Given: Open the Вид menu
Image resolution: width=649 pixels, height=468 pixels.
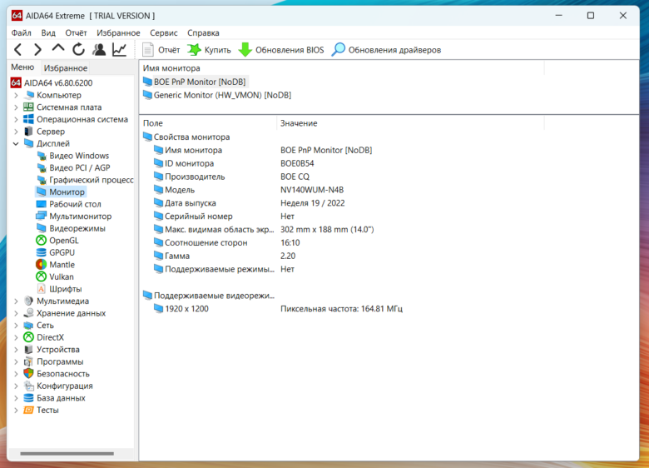Looking at the screenshot, I should 48,32.
